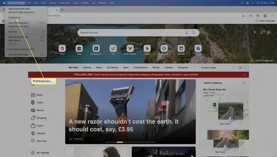Switch to grid layout view
Viewport: 277px width, 157px height.
pos(240,67)
